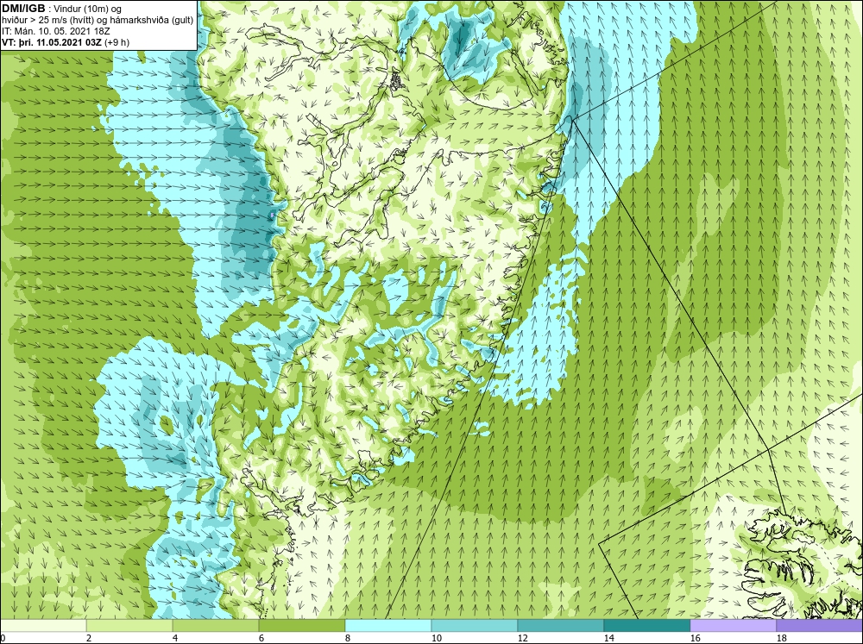Click the scale label '4'

point(175,638)
